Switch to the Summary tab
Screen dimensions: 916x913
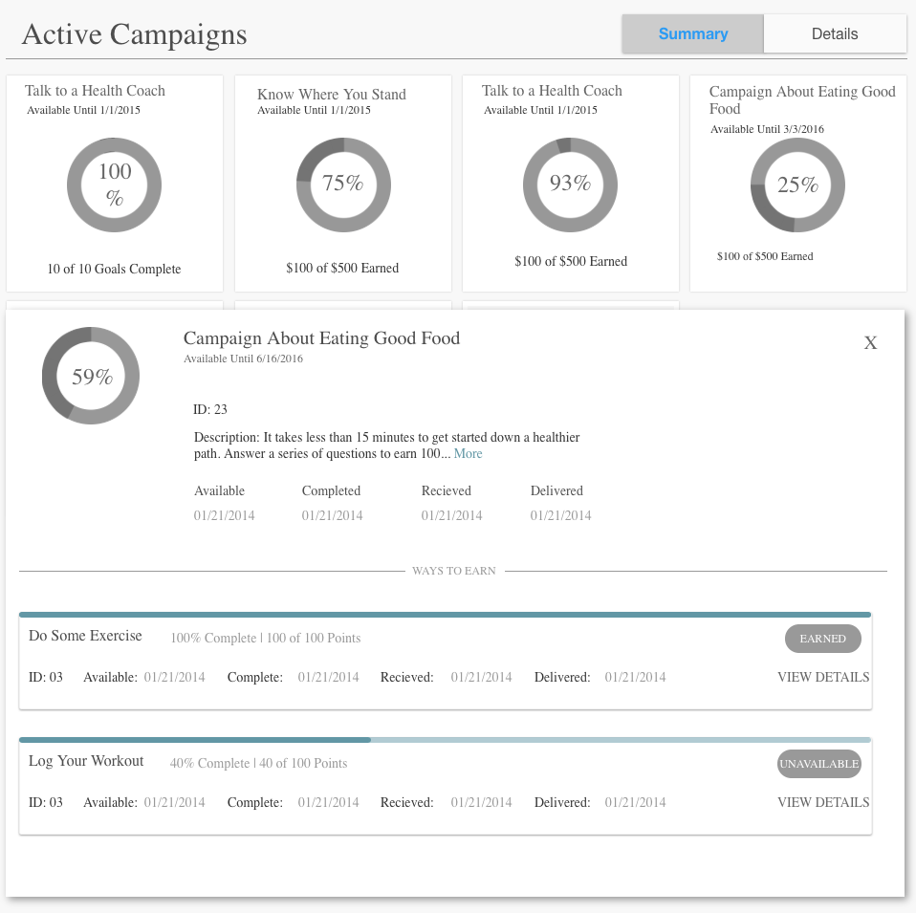pos(692,33)
